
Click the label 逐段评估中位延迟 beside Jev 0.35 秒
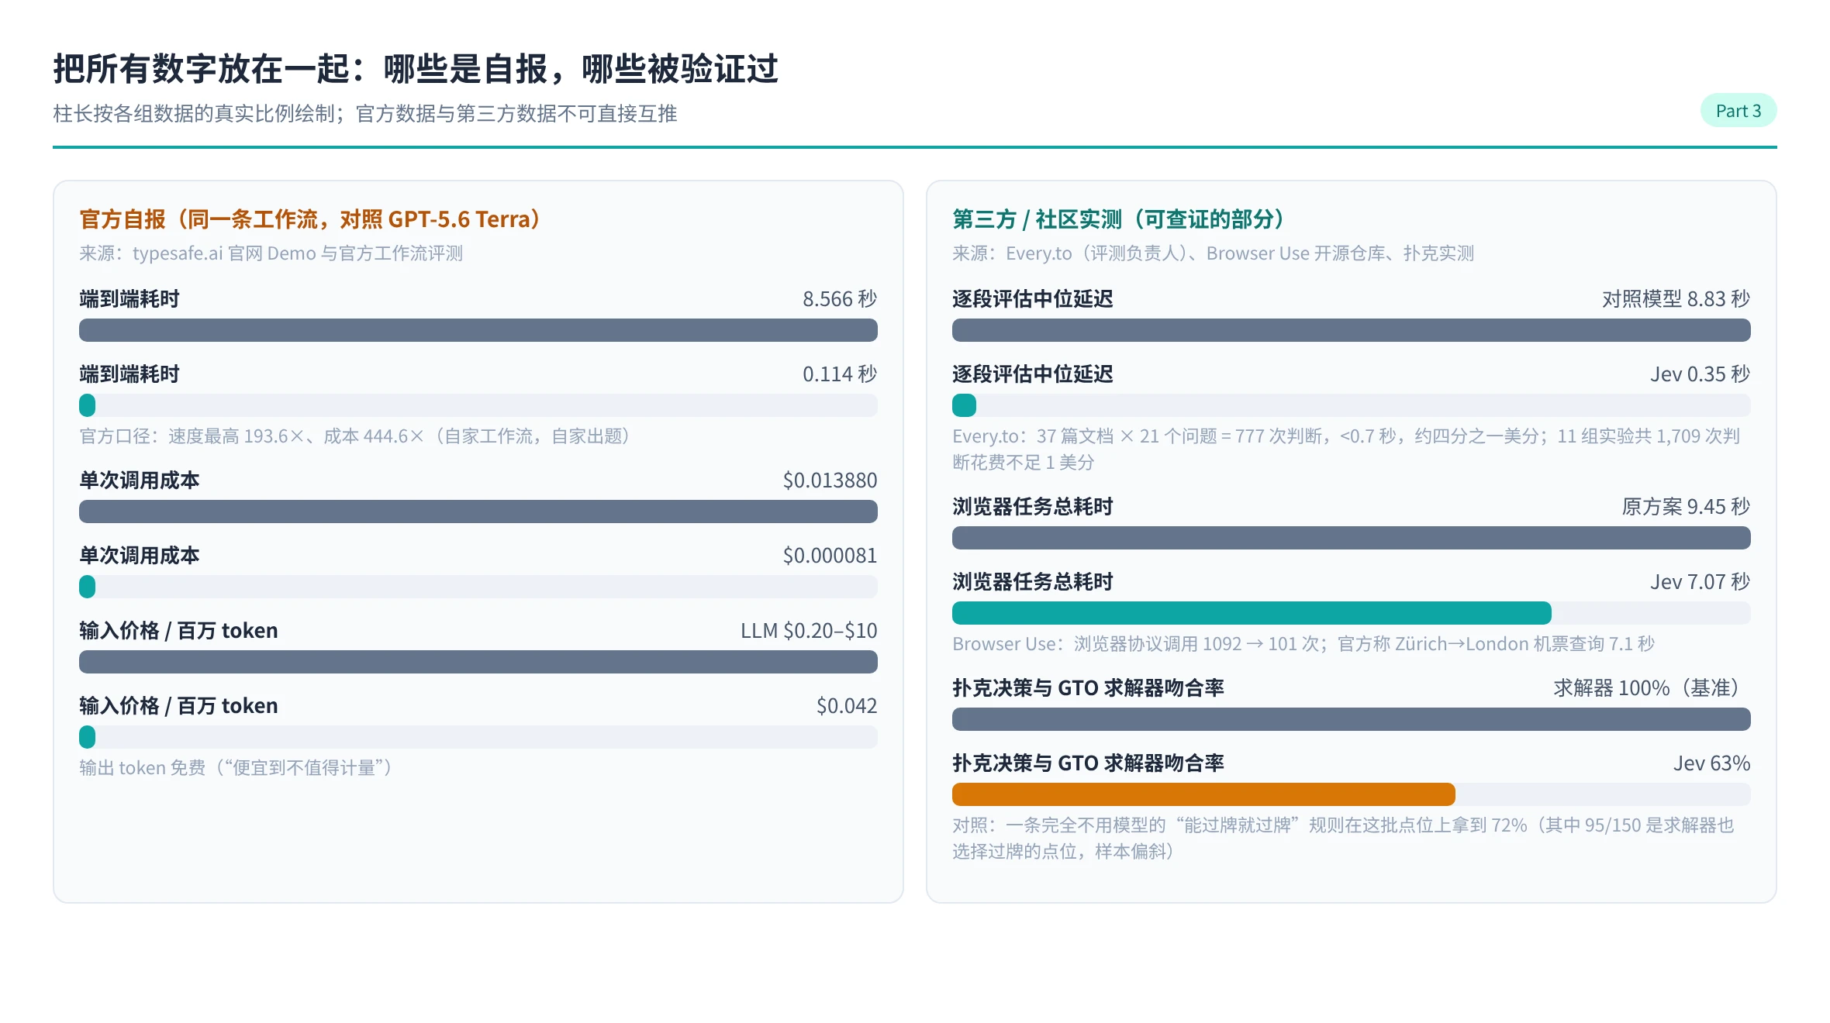coord(1033,374)
